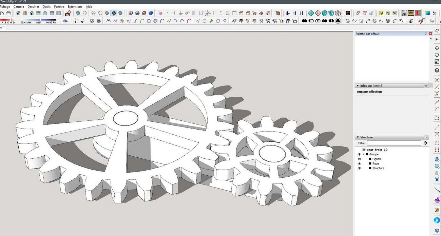Select the Move tool in right toolbar
Screen dimensions: 441x236
[437, 48]
